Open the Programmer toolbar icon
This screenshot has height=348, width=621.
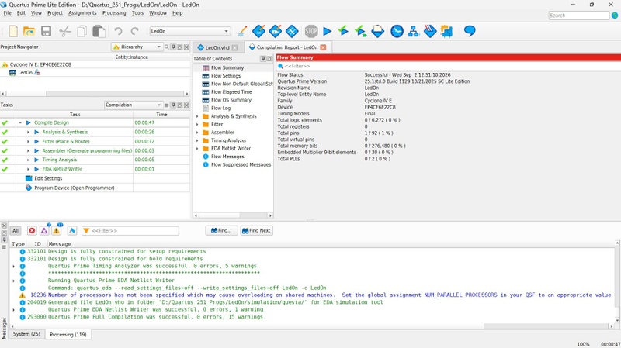pos(430,31)
